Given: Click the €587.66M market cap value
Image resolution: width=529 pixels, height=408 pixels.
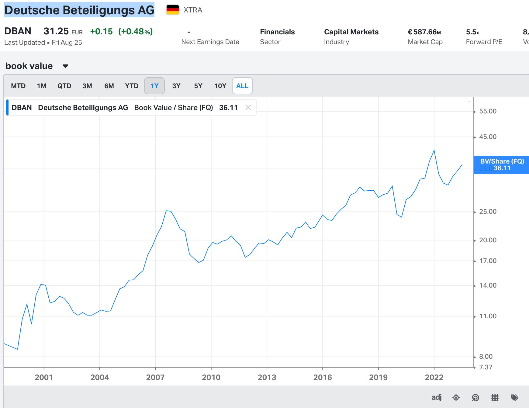Looking at the screenshot, I should pyautogui.click(x=424, y=32).
